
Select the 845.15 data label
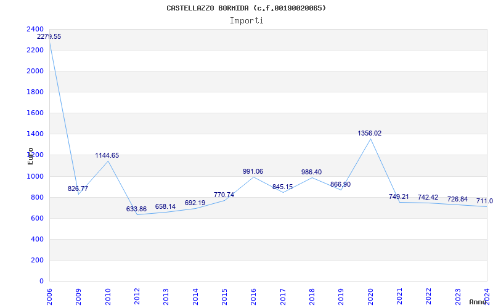click(282, 187)
